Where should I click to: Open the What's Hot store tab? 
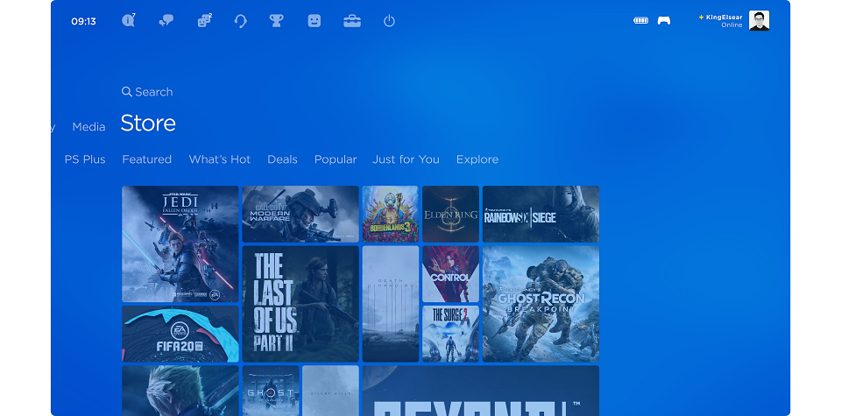click(219, 159)
